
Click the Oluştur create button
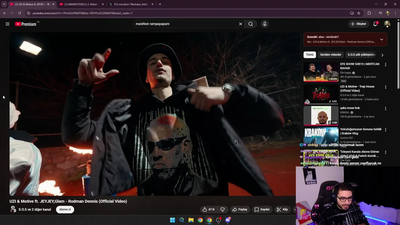(358, 24)
